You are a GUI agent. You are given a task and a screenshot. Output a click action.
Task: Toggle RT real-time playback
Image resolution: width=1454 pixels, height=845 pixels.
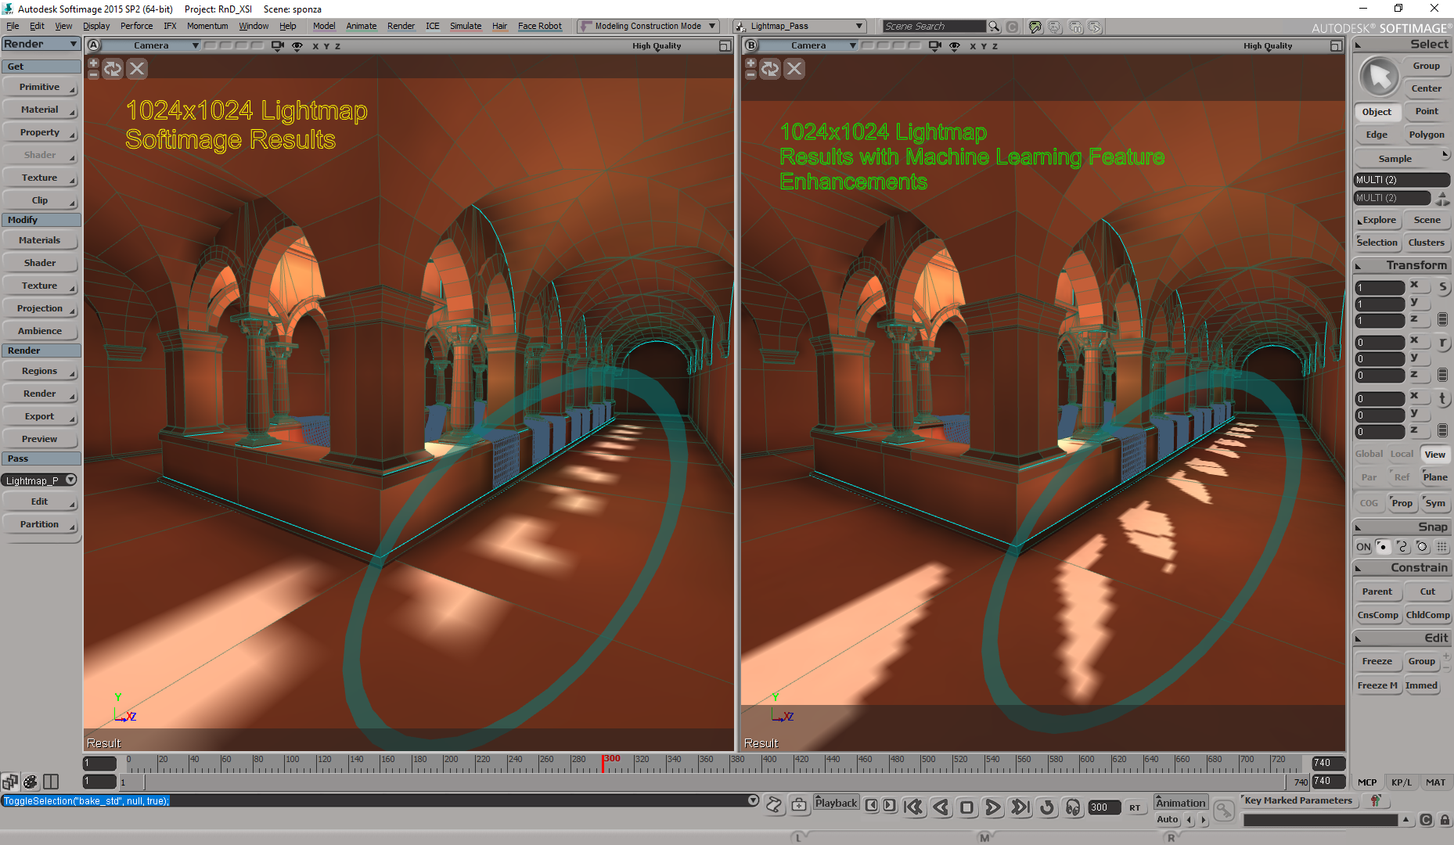(1135, 807)
